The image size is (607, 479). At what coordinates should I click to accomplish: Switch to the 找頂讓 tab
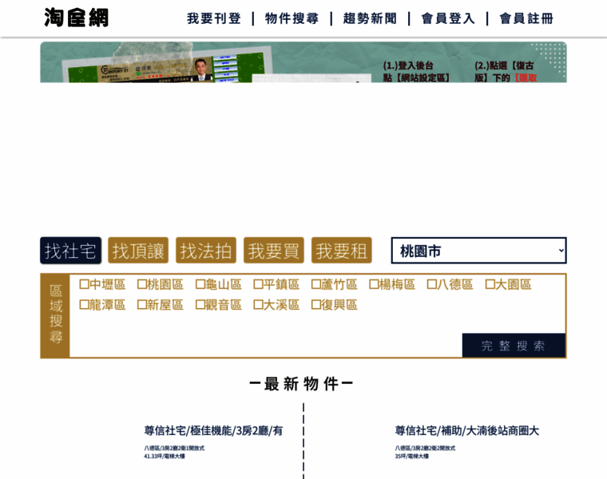[138, 251]
